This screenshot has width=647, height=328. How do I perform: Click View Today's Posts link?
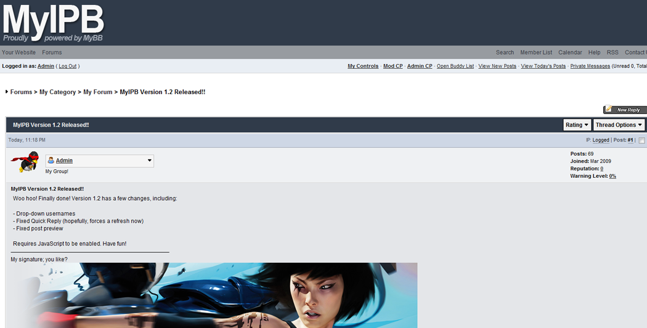coord(543,66)
